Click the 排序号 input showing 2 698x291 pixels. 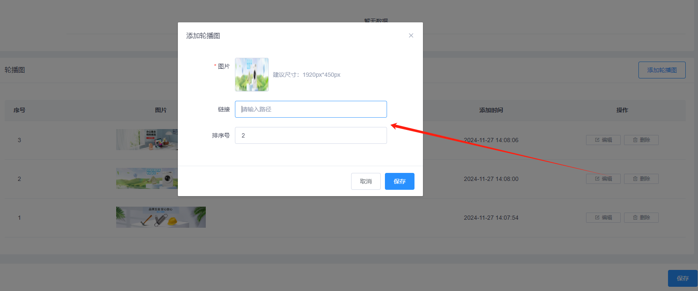(311, 135)
